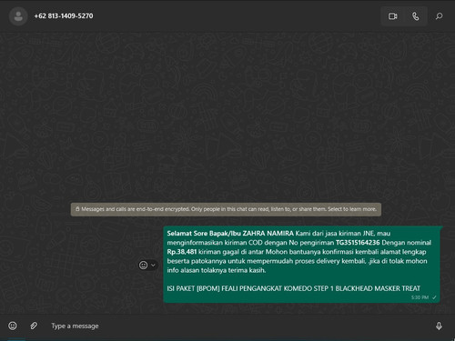Click the name ZAHRA NAMIRA in the message

pyautogui.click(x=268, y=233)
